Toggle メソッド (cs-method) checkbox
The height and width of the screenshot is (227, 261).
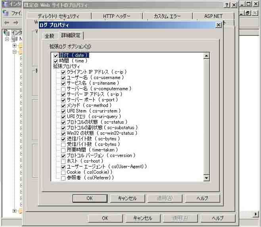tap(63, 106)
